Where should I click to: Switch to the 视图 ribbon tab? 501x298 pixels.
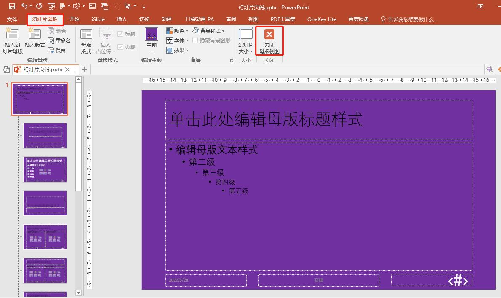(253, 19)
